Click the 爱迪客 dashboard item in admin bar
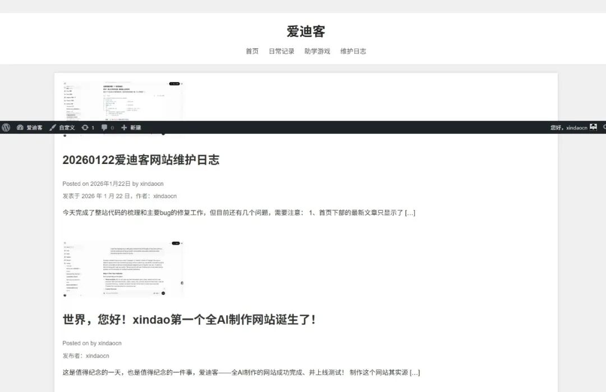 pyautogui.click(x=30, y=127)
